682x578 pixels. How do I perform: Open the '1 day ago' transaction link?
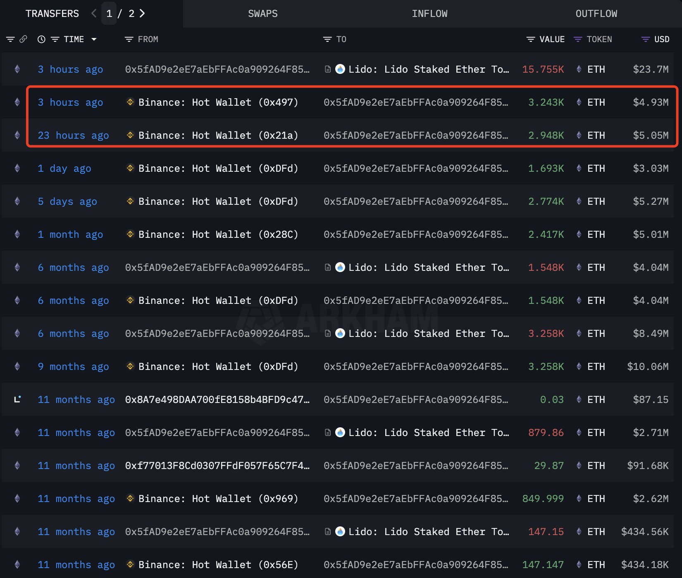coord(64,168)
